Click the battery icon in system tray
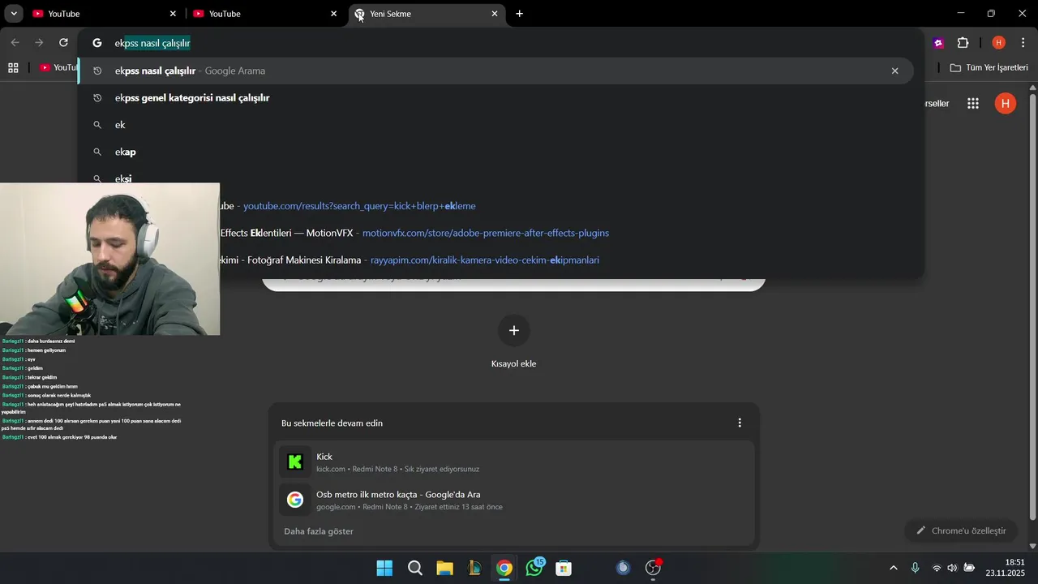 (x=969, y=568)
